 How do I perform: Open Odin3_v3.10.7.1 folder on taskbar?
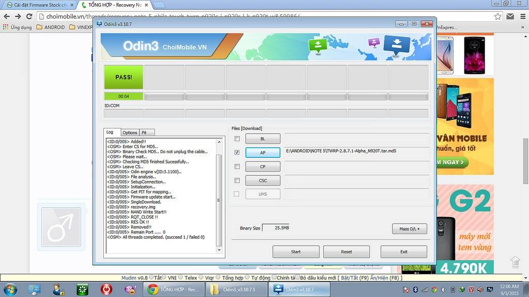tap(236, 289)
